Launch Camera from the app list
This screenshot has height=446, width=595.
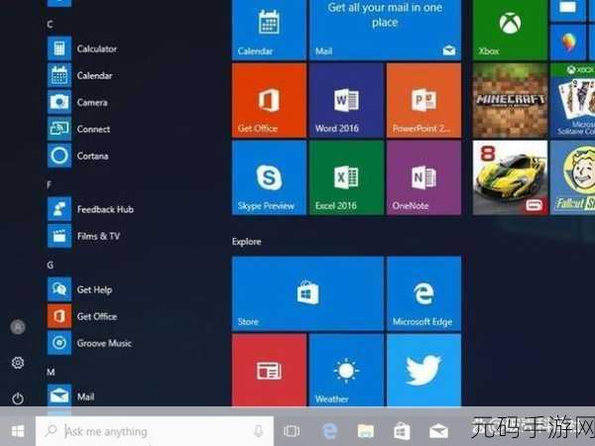(77, 102)
